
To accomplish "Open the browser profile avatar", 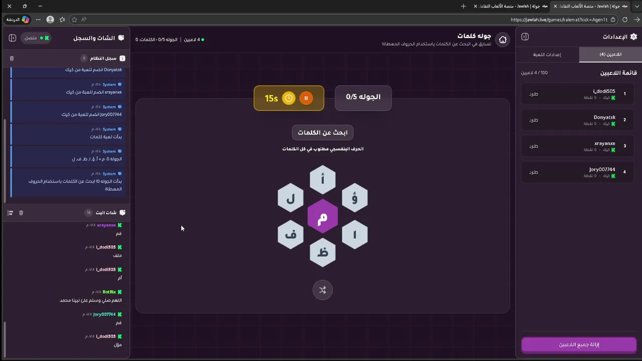I will tap(50, 20).
